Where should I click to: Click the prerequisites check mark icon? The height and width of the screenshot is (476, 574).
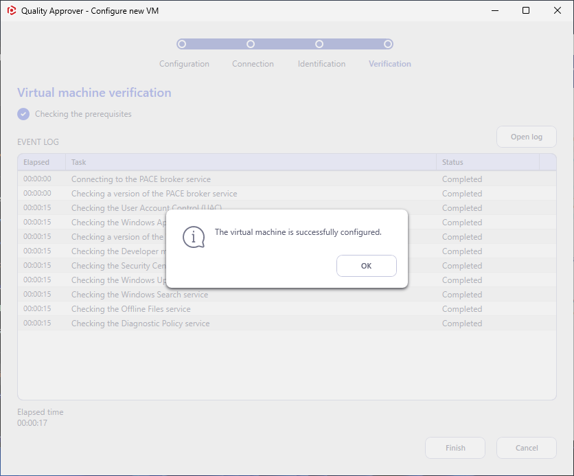(23, 114)
